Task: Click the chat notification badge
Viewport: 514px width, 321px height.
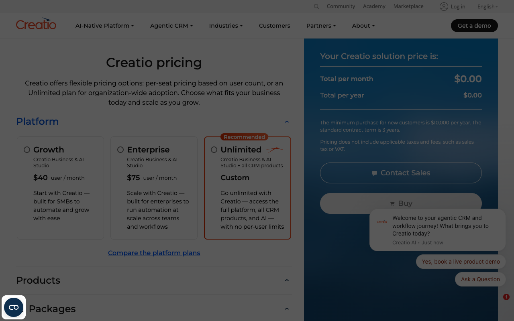Action: [x=506, y=297]
